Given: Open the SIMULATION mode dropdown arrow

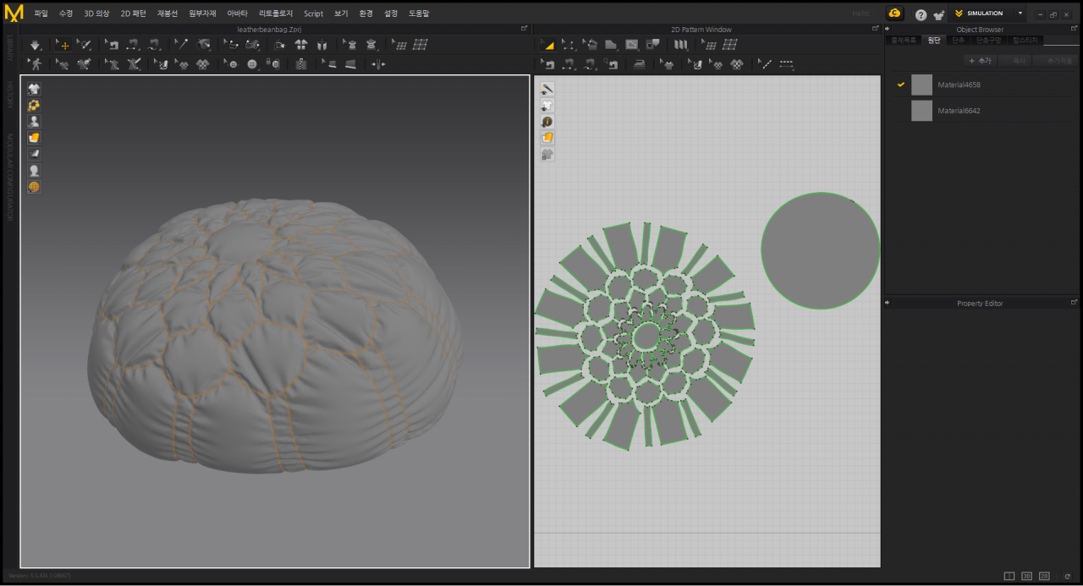Looking at the screenshot, I should pyautogui.click(x=1020, y=14).
